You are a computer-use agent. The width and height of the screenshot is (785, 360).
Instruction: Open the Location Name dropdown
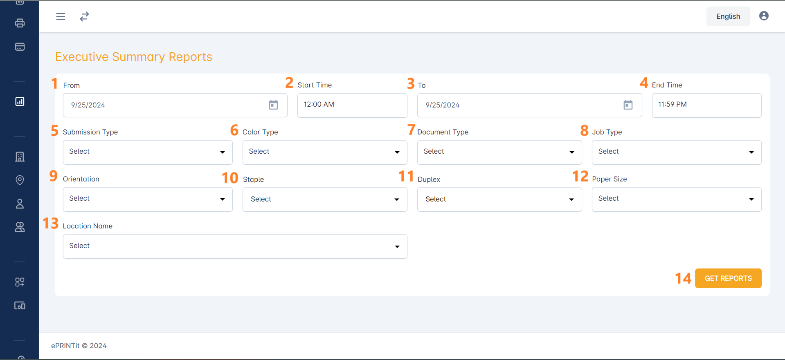point(235,246)
